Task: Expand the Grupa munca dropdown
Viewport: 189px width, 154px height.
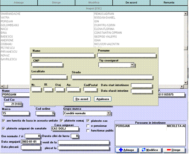Action: pyautogui.click(x=109, y=113)
